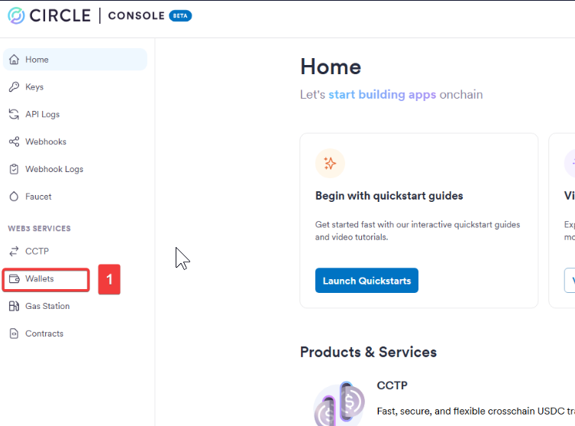Click the Faucet droplet icon

(x=14, y=197)
